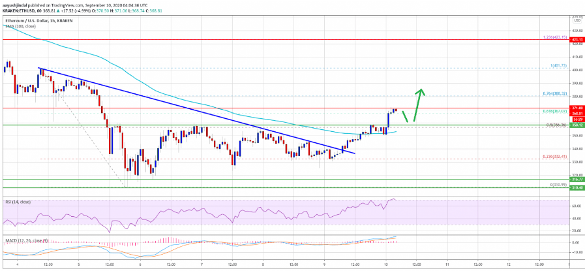Click the 20.00 RSI axis value
Image resolution: width=585 pixels, height=271 pixels.
[x=577, y=231]
